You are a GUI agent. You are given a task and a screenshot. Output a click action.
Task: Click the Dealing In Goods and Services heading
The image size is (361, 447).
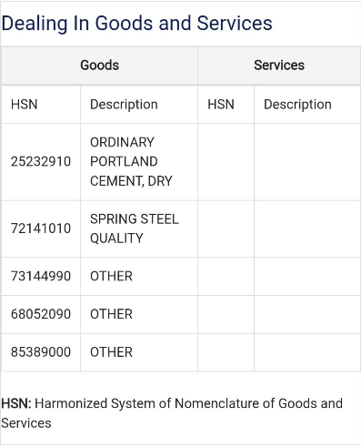coord(136,24)
